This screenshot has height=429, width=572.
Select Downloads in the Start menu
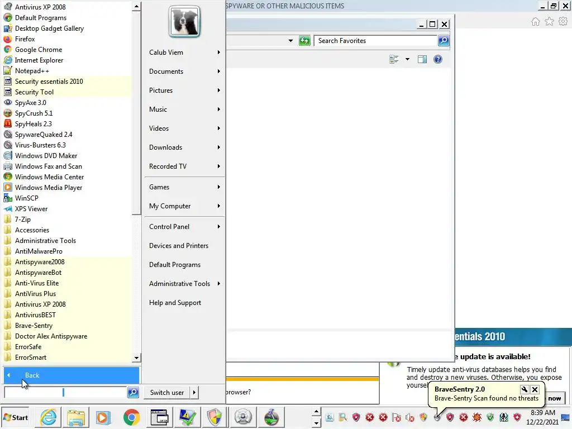tap(184, 147)
